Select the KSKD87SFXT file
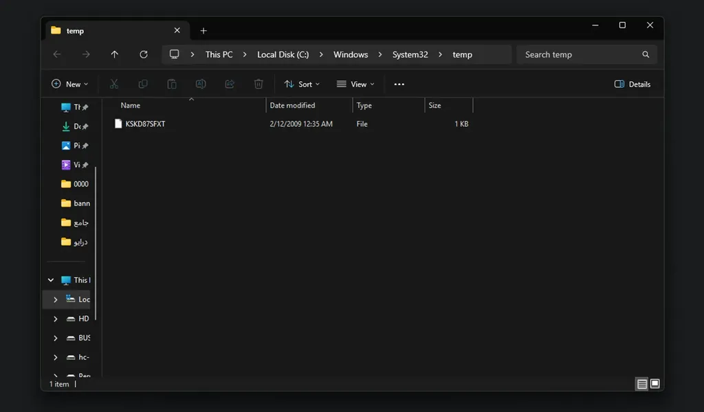 point(145,124)
